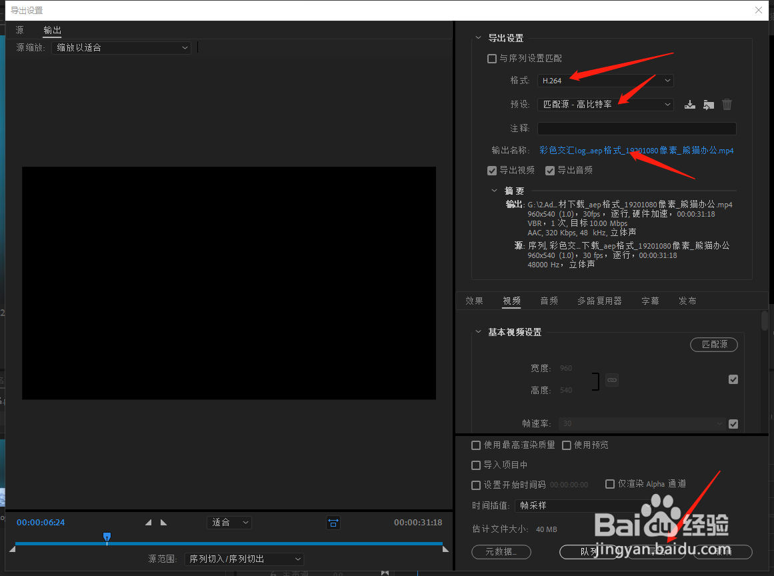This screenshot has width=774, height=576.
Task: Click the Queue button
Action: tap(589, 552)
